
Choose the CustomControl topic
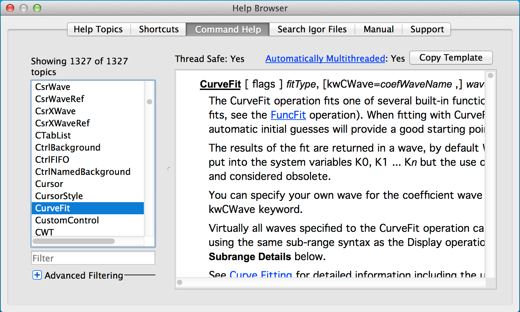pyautogui.click(x=88, y=220)
